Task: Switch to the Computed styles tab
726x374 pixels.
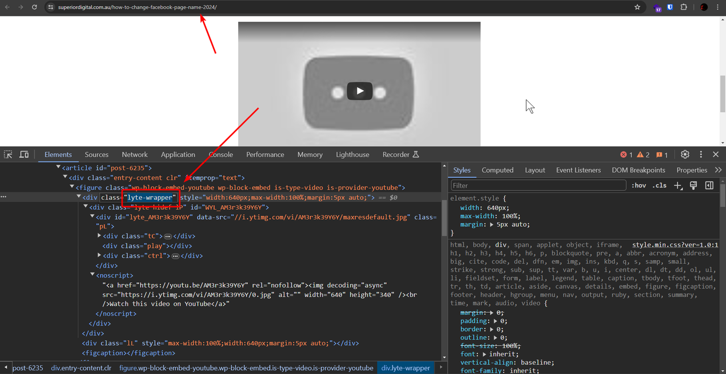Action: [497, 170]
